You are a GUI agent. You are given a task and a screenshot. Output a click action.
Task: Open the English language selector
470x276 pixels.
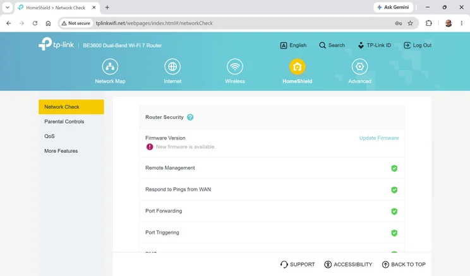tap(293, 45)
